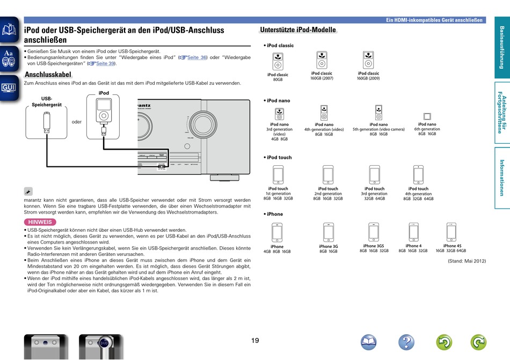Click the iPod classic 80GB icon
Image resolution: width=510 pixels, height=360 pixels.
tap(278, 61)
